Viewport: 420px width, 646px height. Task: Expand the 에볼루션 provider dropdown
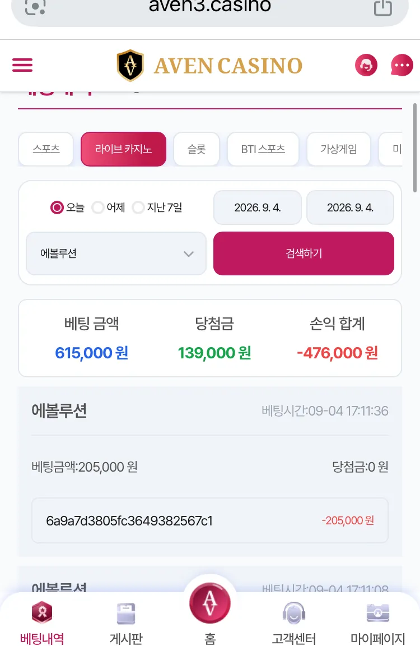[116, 253]
